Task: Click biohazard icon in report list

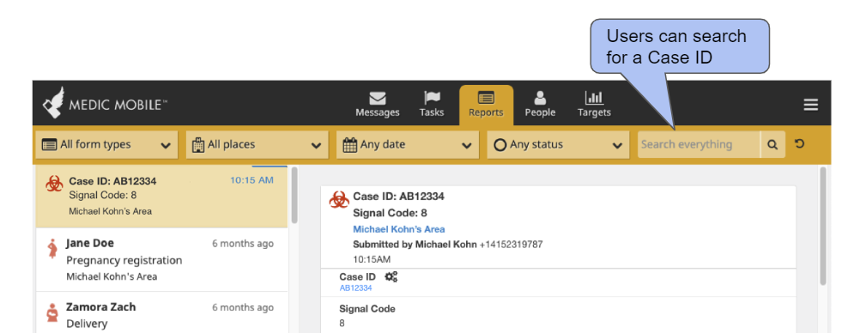Action: tap(54, 183)
